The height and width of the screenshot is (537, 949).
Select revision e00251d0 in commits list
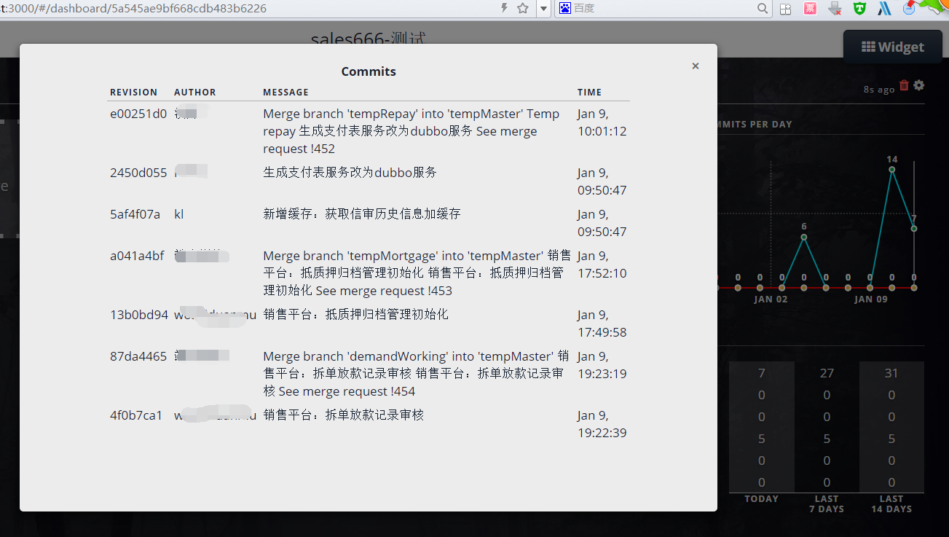click(138, 114)
